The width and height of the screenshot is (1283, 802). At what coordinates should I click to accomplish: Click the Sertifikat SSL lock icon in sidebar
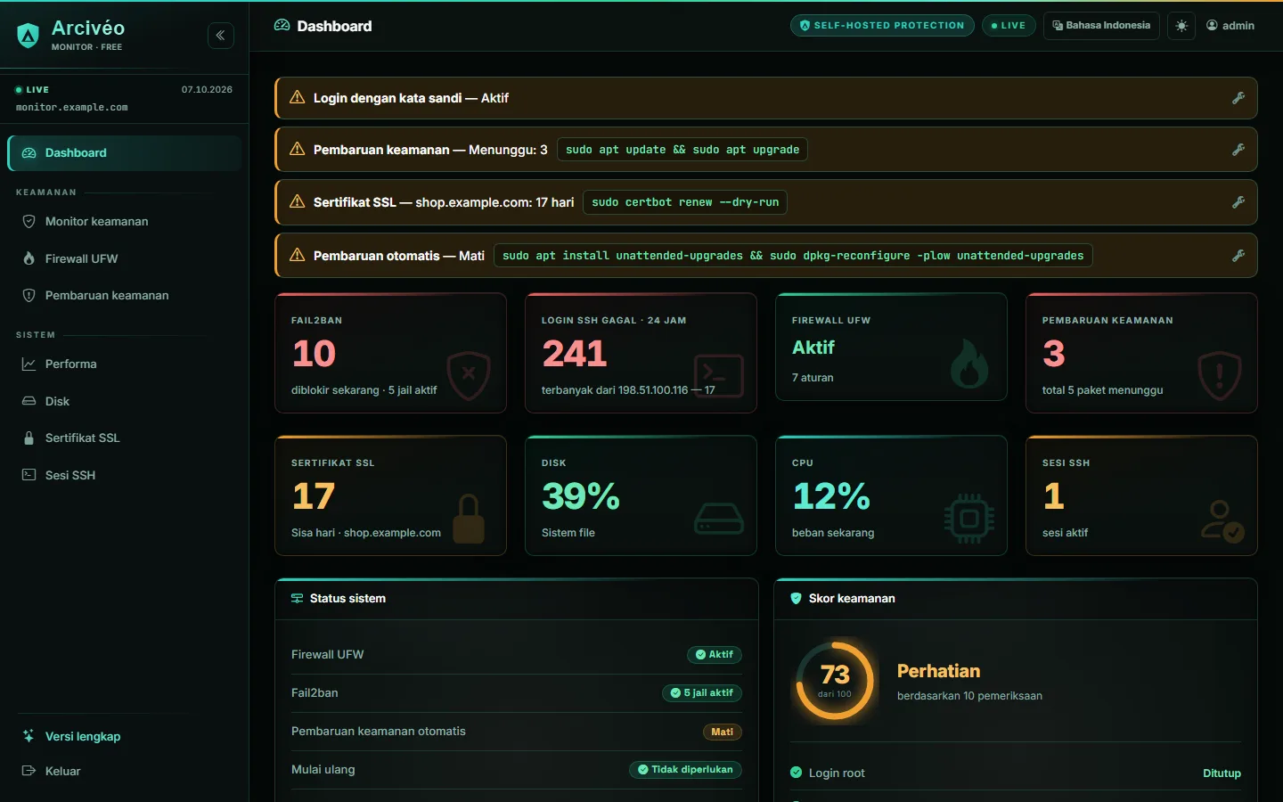coord(29,438)
